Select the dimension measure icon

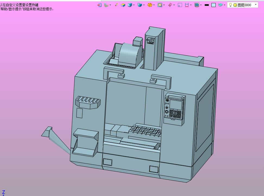187,5
